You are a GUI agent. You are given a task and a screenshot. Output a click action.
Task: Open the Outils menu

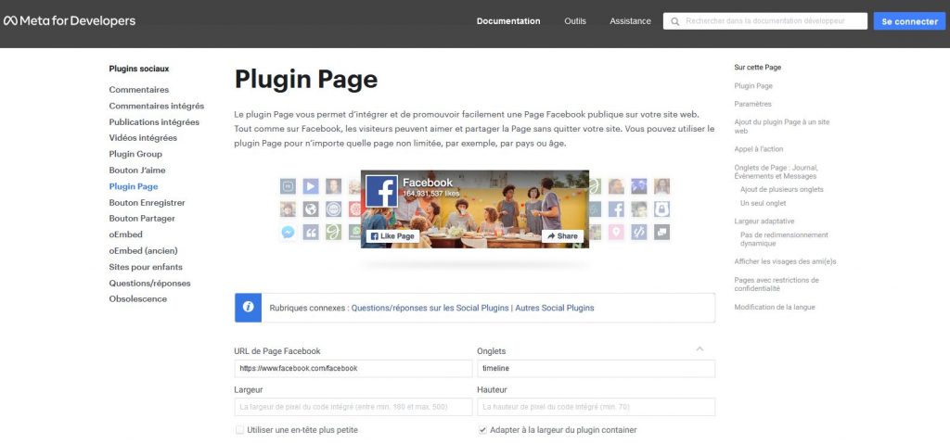(575, 21)
